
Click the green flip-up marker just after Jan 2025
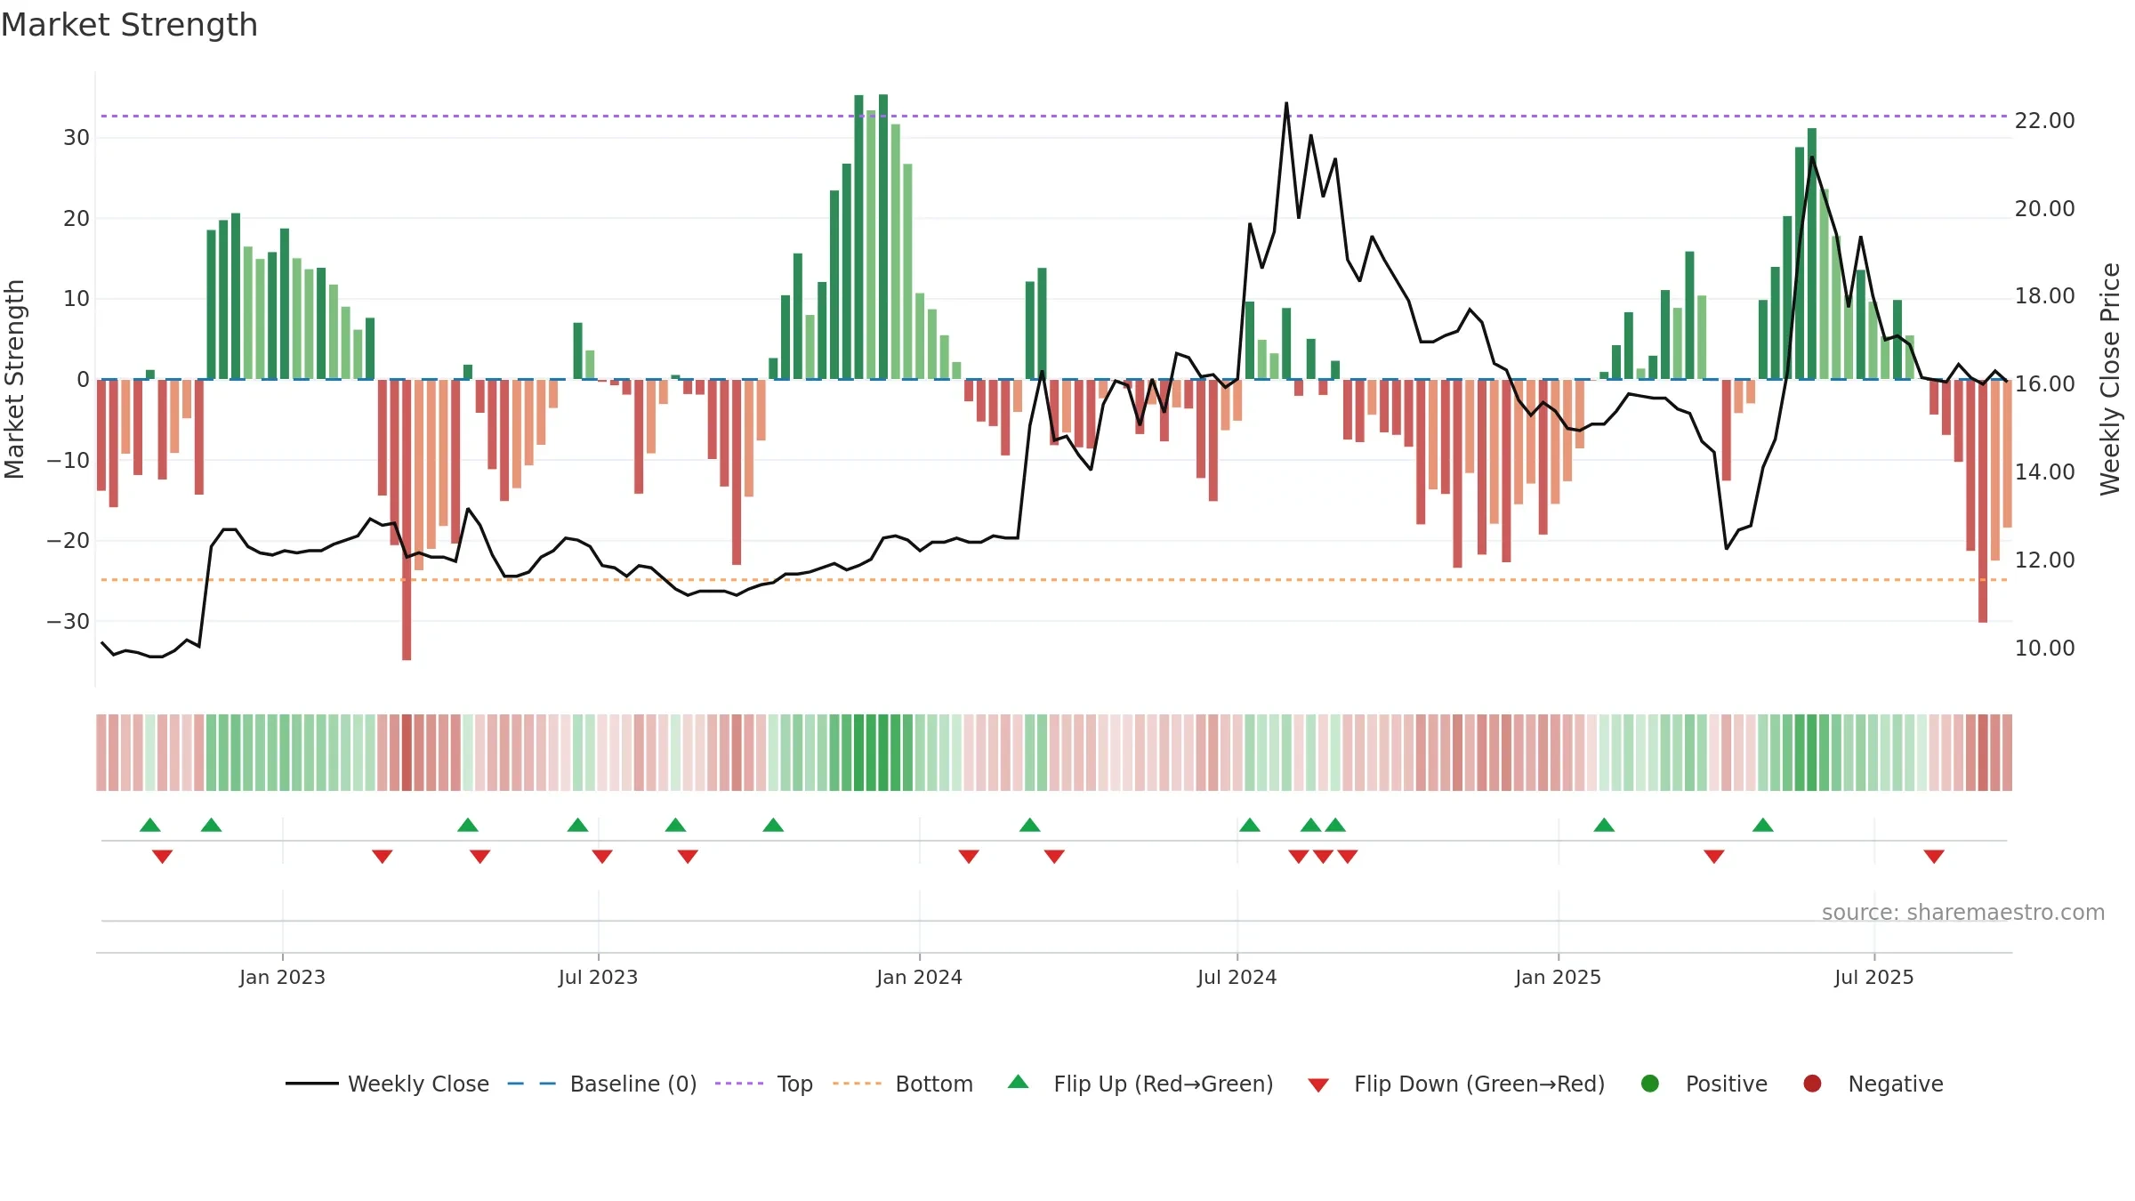(1604, 825)
